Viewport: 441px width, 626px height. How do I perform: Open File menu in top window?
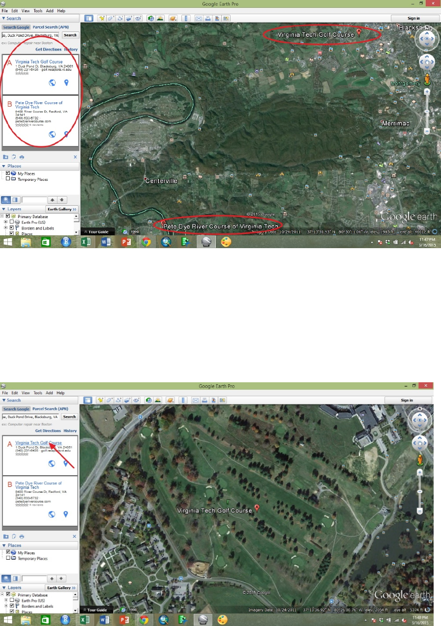click(x=5, y=10)
